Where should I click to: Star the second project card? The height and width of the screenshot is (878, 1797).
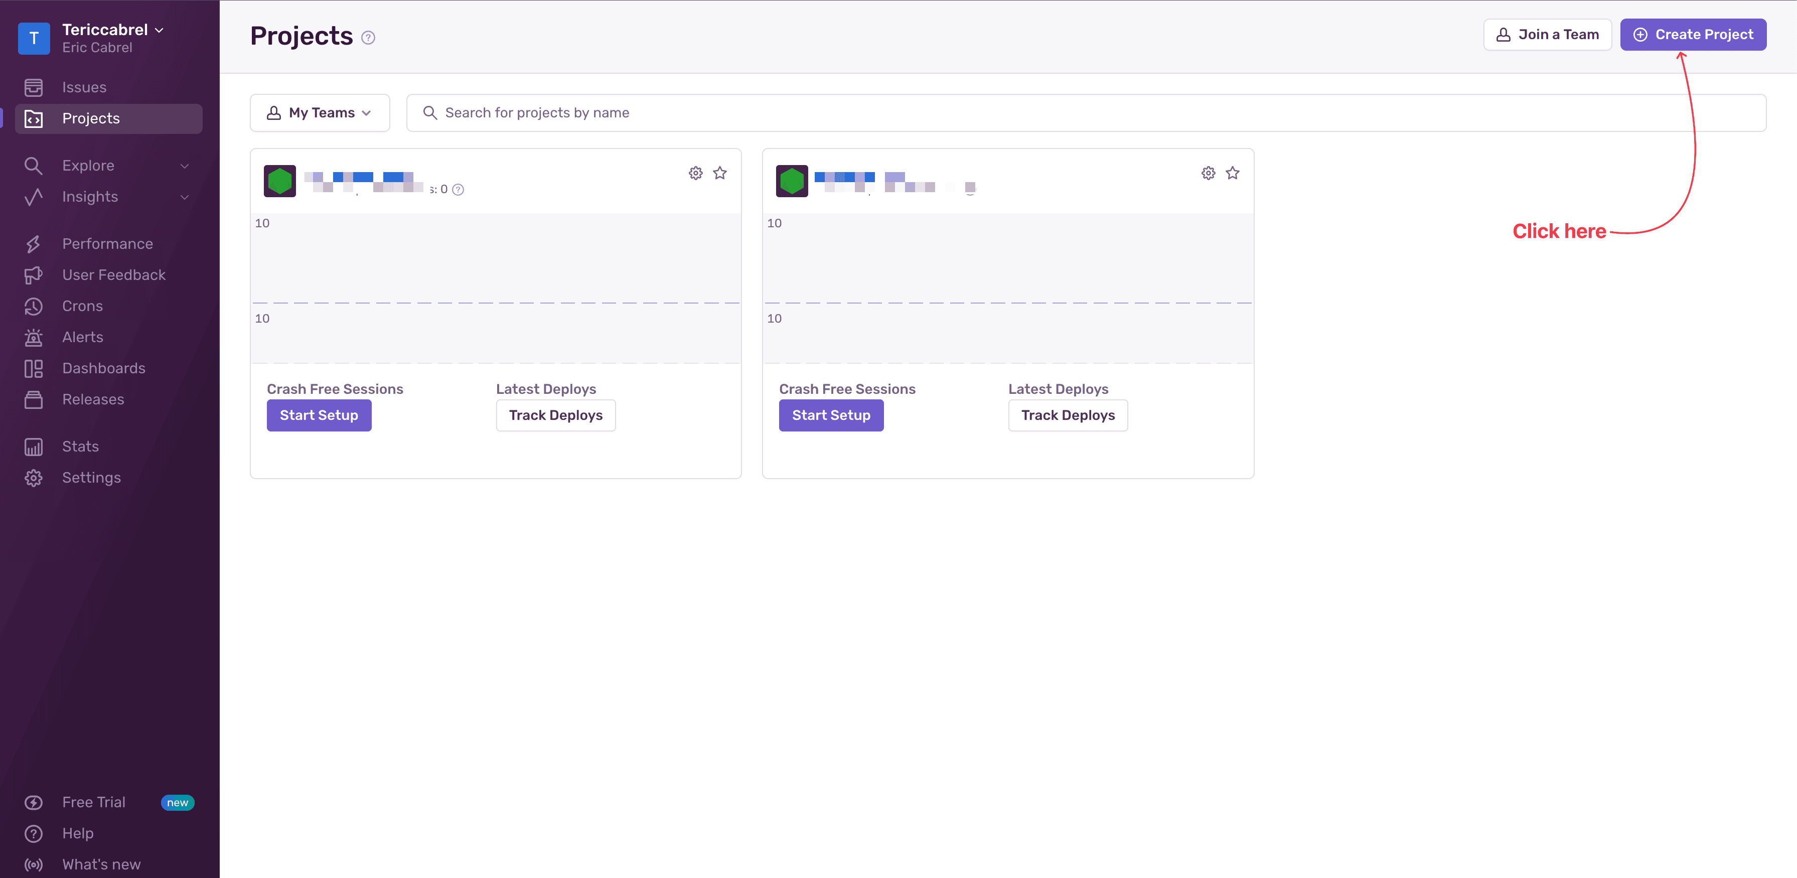tap(1233, 173)
